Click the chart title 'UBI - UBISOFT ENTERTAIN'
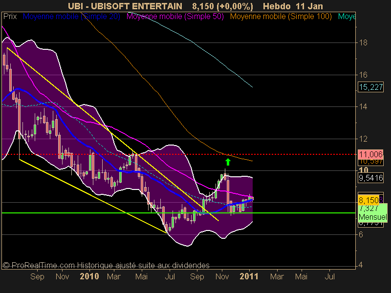Screen dimensions: 391x293 (x=125, y=6)
